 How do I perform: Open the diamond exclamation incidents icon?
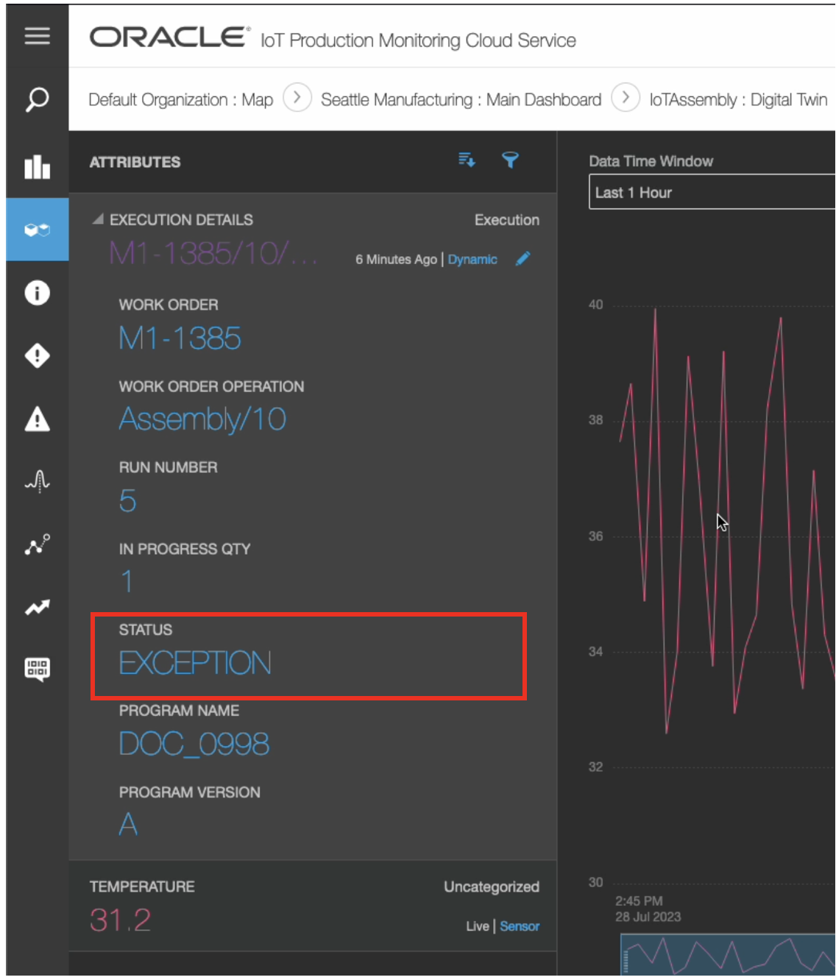click(x=37, y=356)
